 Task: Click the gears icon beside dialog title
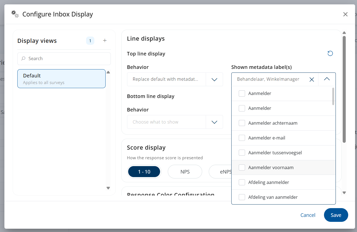pyautogui.click(x=15, y=14)
